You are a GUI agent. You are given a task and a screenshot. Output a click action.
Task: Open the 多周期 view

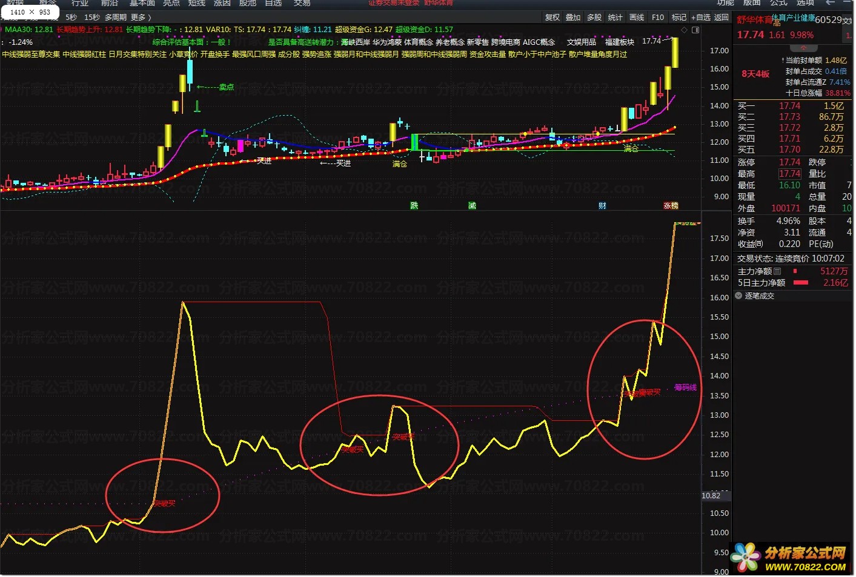coord(116,18)
